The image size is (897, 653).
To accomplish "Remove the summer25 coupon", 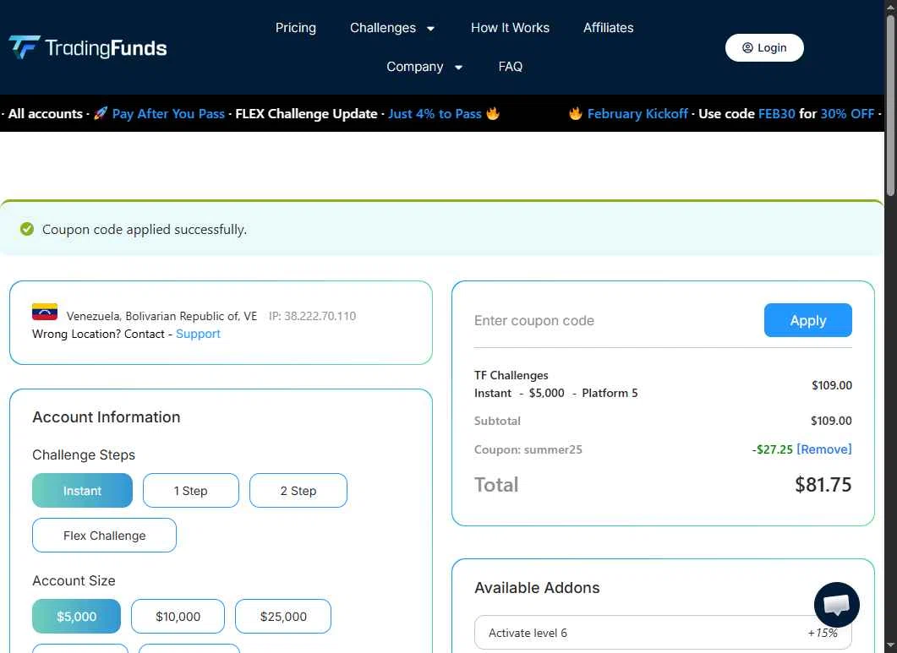I will (823, 449).
